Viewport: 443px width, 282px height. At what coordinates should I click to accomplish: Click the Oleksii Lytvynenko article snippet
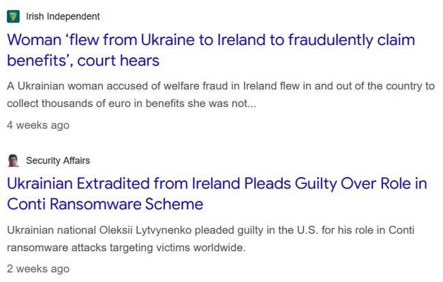(x=211, y=239)
